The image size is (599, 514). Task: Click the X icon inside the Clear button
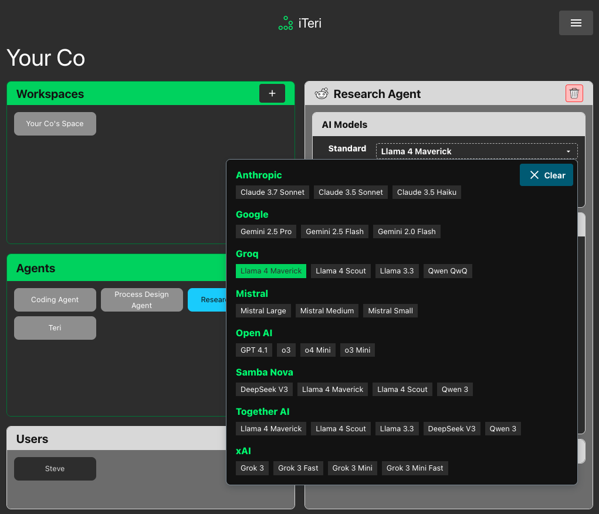534,174
